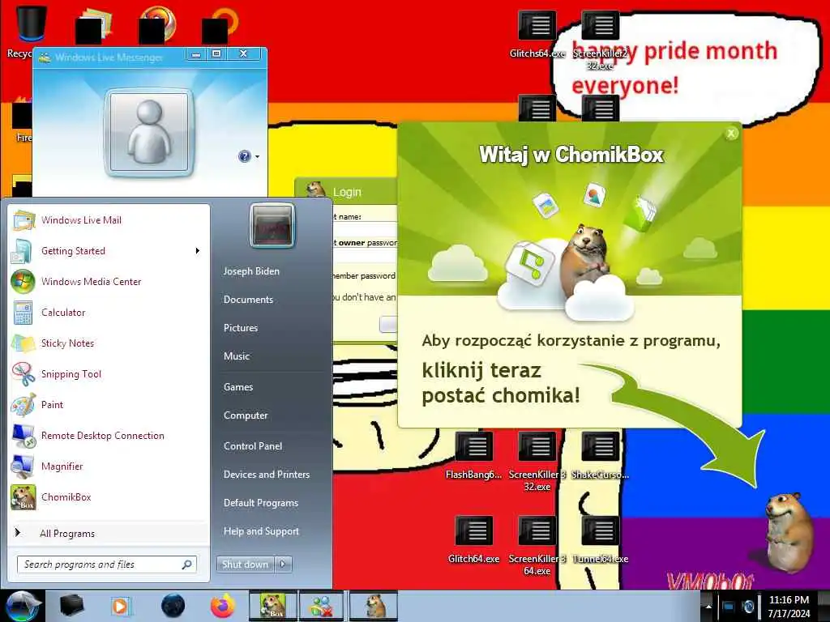Select Glitchs64.exe desktop icon
Viewport: 830px width, 622px height.
pyautogui.click(x=537, y=35)
